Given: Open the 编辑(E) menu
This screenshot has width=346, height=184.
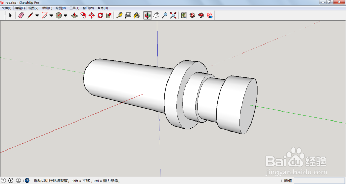Looking at the screenshot, I should point(20,8).
